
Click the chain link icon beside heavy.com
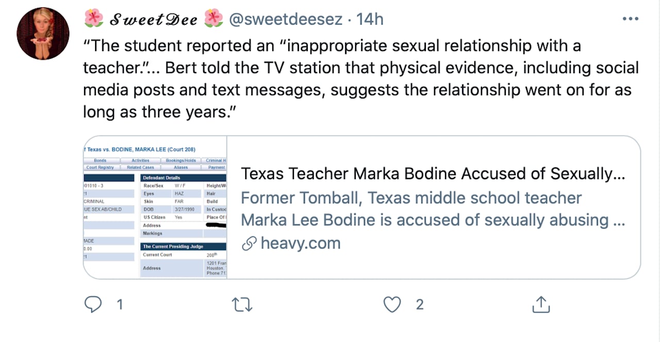point(249,244)
